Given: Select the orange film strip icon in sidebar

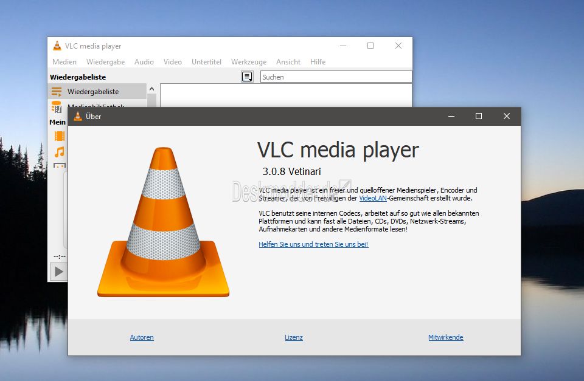Looking at the screenshot, I should click(x=60, y=136).
